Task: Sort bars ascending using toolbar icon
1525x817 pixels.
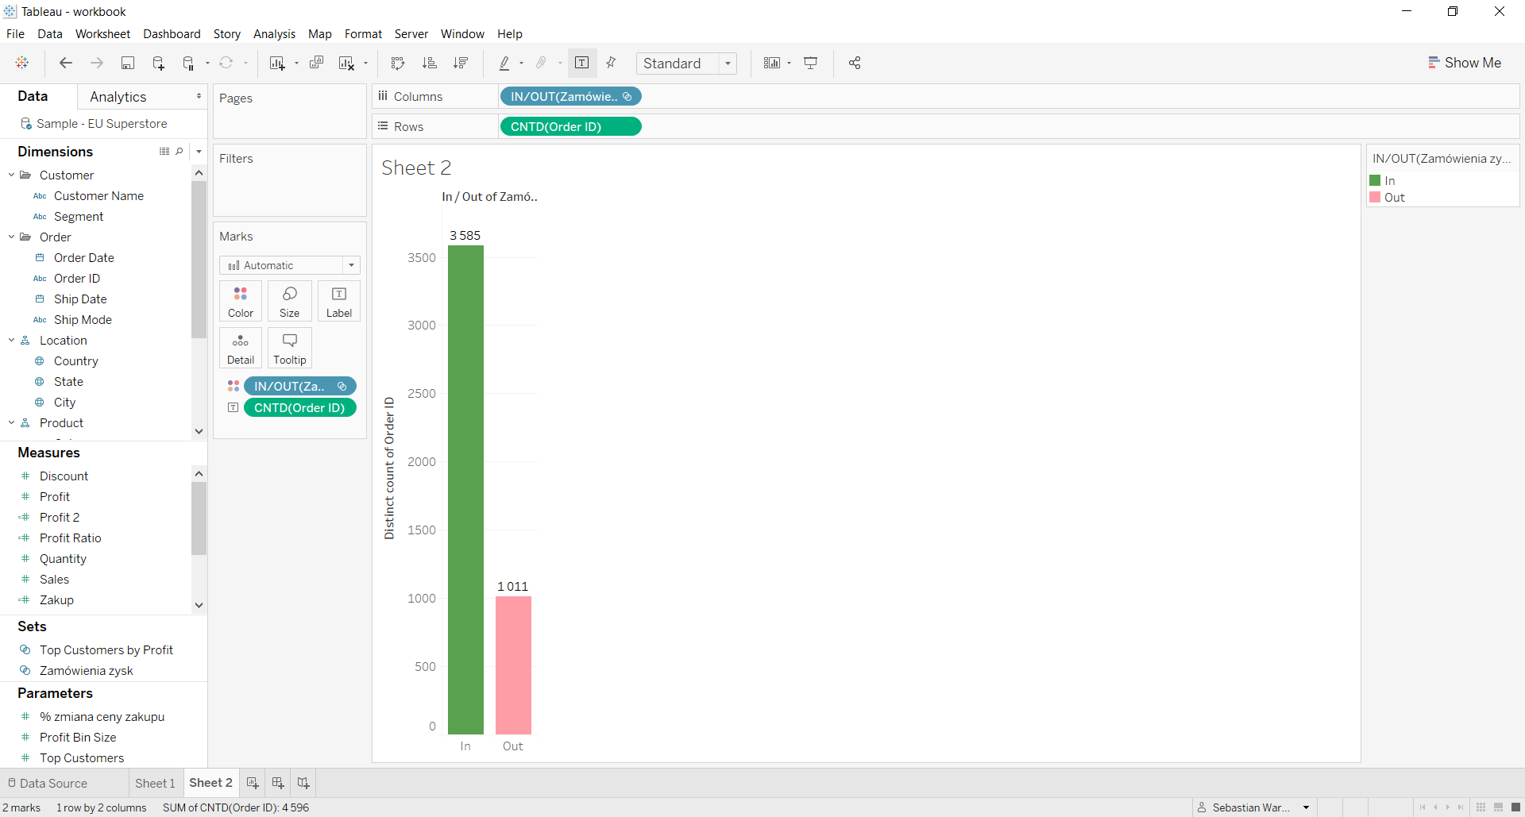Action: click(429, 64)
